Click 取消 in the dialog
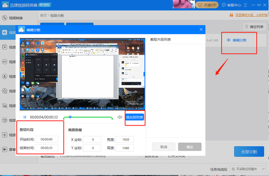Image resolution: width=269 pixels, height=176 pixels. point(164,147)
